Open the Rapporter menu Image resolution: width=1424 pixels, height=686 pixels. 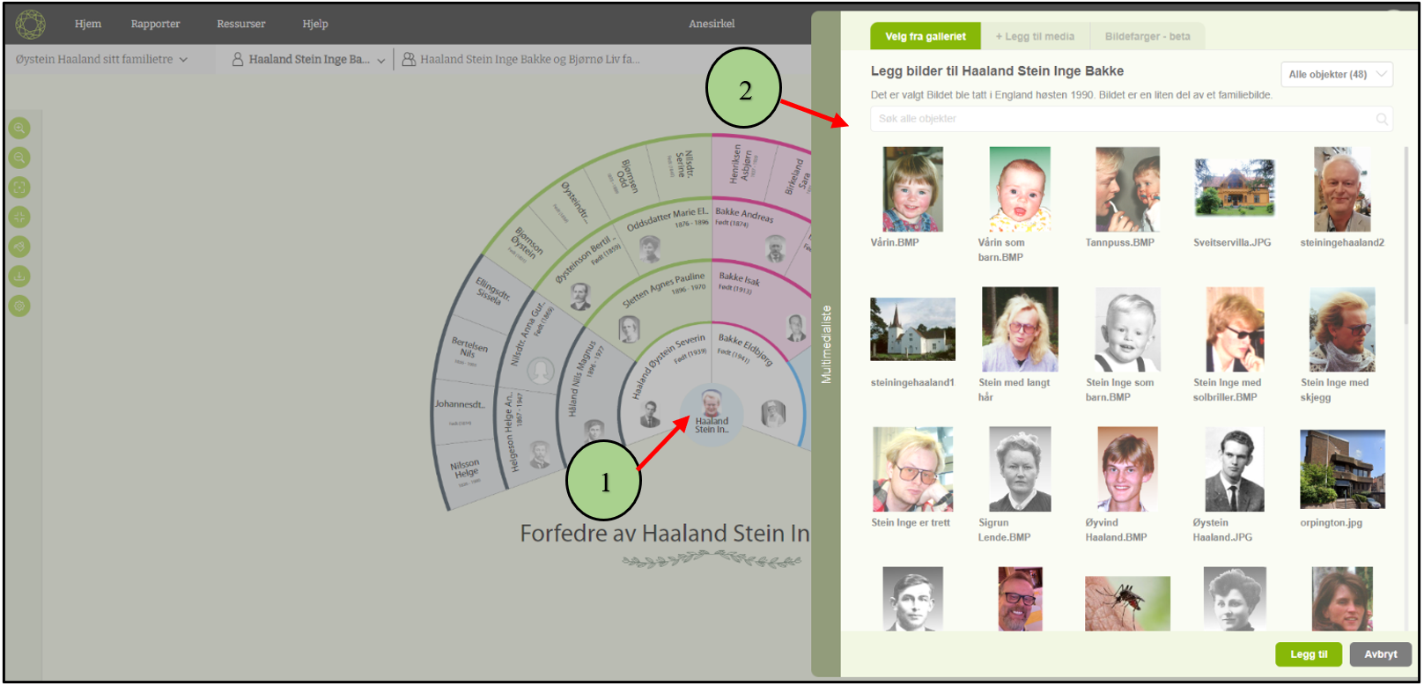coord(155,24)
